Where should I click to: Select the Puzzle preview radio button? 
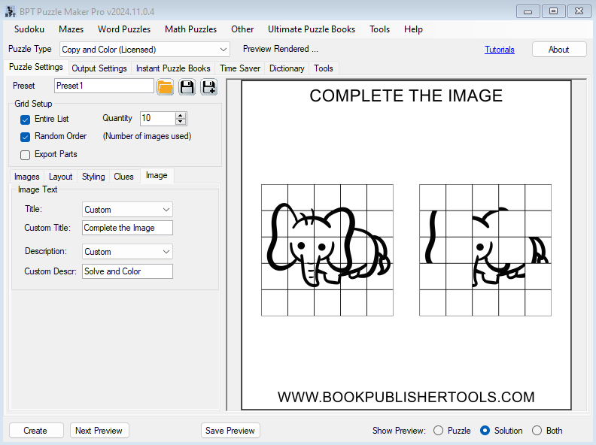pos(439,431)
